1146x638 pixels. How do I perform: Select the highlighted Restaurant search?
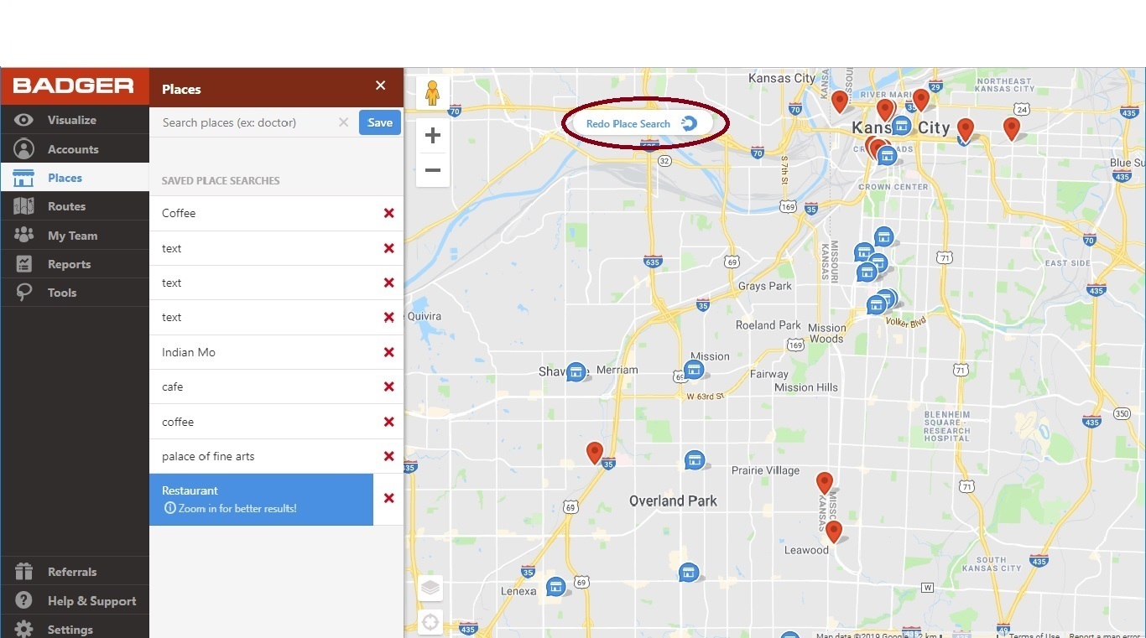coord(262,499)
